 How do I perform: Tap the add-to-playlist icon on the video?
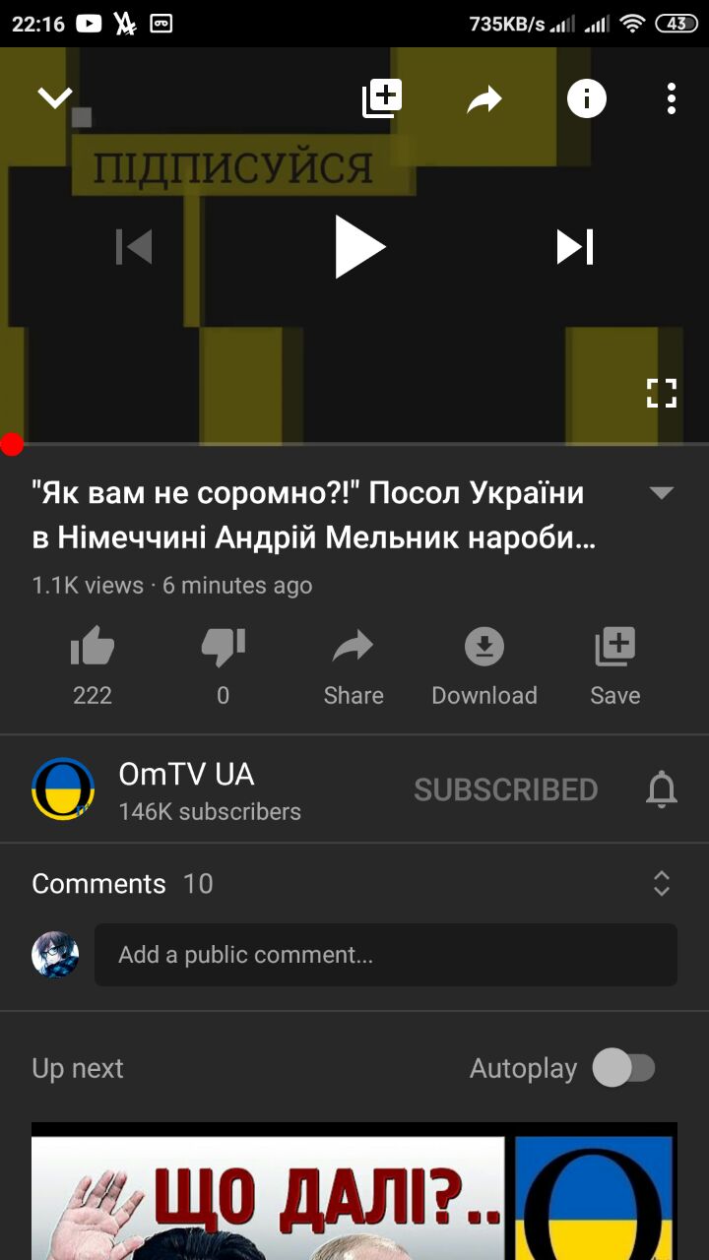click(x=382, y=98)
